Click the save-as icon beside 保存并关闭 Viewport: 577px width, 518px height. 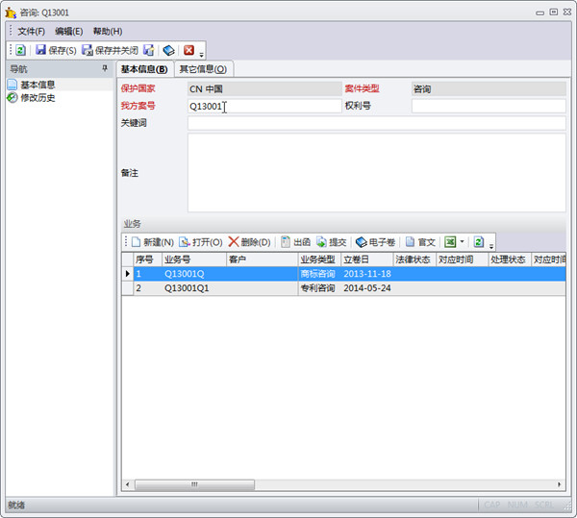[x=149, y=50]
